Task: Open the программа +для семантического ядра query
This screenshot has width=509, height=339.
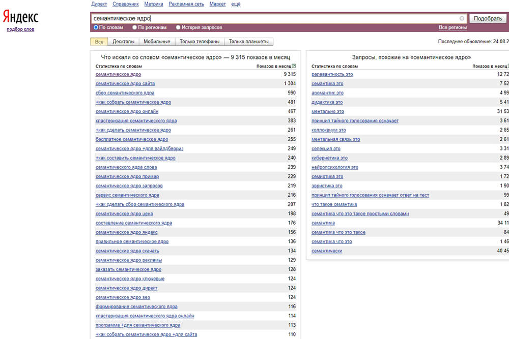Action: pos(137,325)
